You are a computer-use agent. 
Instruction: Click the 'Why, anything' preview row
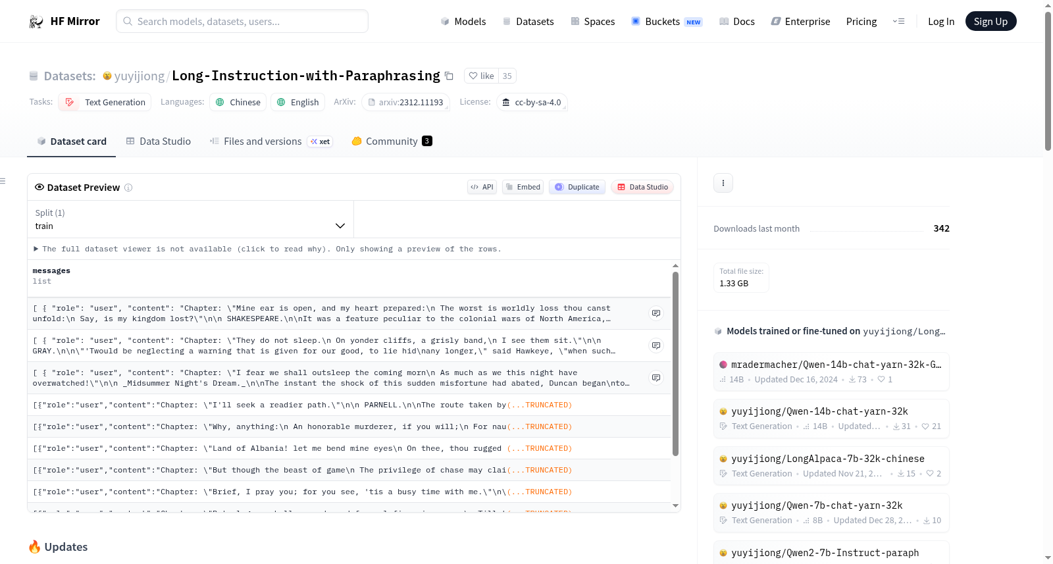[349, 427]
